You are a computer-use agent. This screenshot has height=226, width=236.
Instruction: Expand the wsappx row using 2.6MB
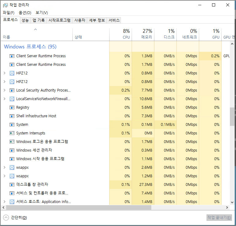(x=5, y=168)
